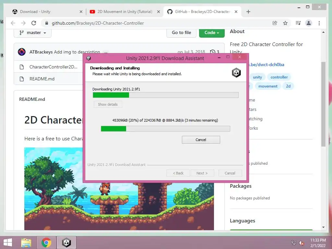The height and width of the screenshot is (249, 332).
Task: Click the upper Downloading Unity progress bar
Action: [x=166, y=95]
